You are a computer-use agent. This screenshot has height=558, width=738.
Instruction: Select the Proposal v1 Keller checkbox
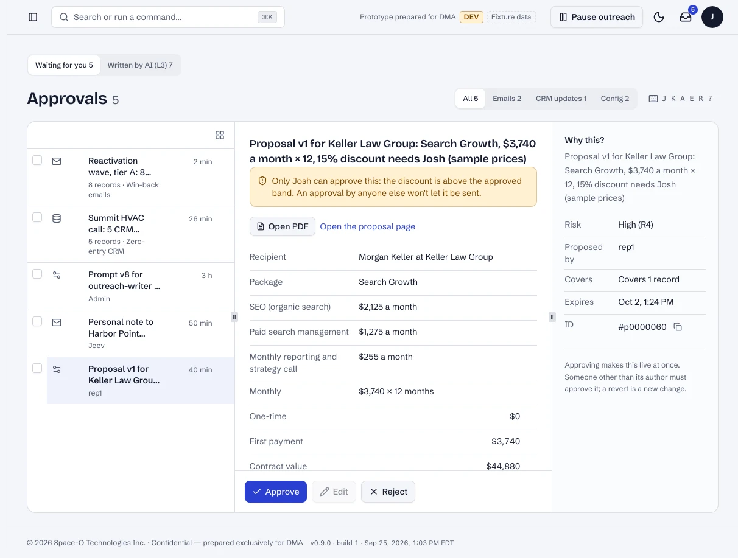tap(37, 368)
